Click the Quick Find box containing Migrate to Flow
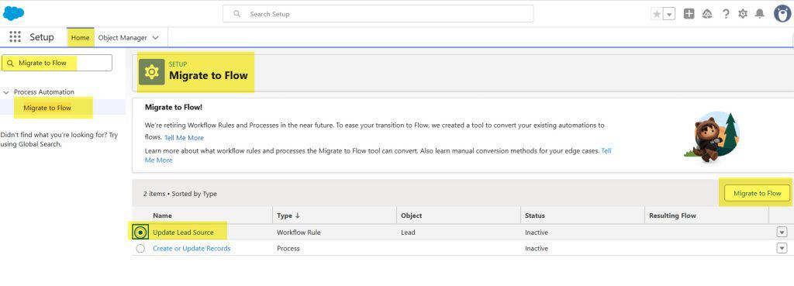This screenshot has width=794, height=286. coord(57,64)
